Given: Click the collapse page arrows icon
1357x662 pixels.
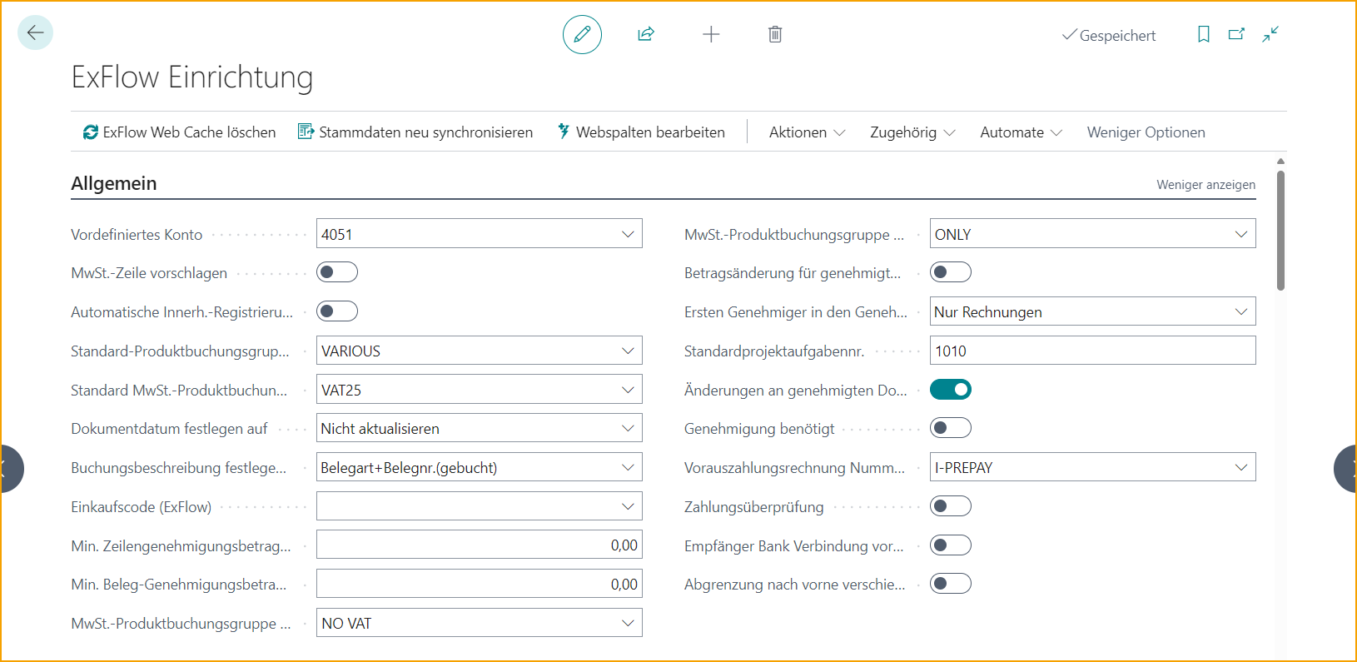Looking at the screenshot, I should click(1270, 34).
